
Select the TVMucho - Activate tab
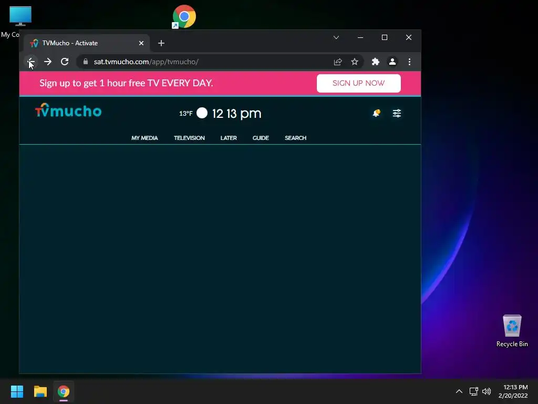[x=87, y=43]
